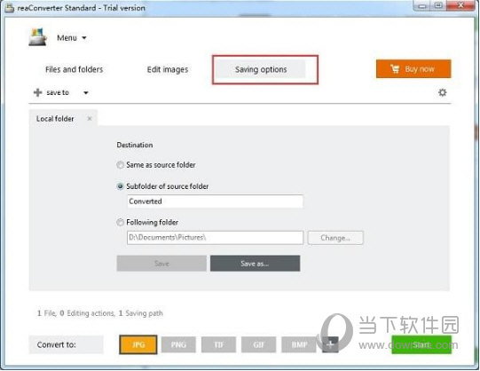This screenshot has width=480, height=371.
Task: Switch to Files and folders tab
Action: (x=74, y=69)
